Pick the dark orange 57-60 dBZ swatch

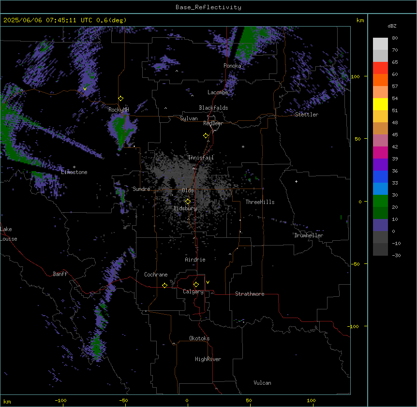click(x=380, y=80)
